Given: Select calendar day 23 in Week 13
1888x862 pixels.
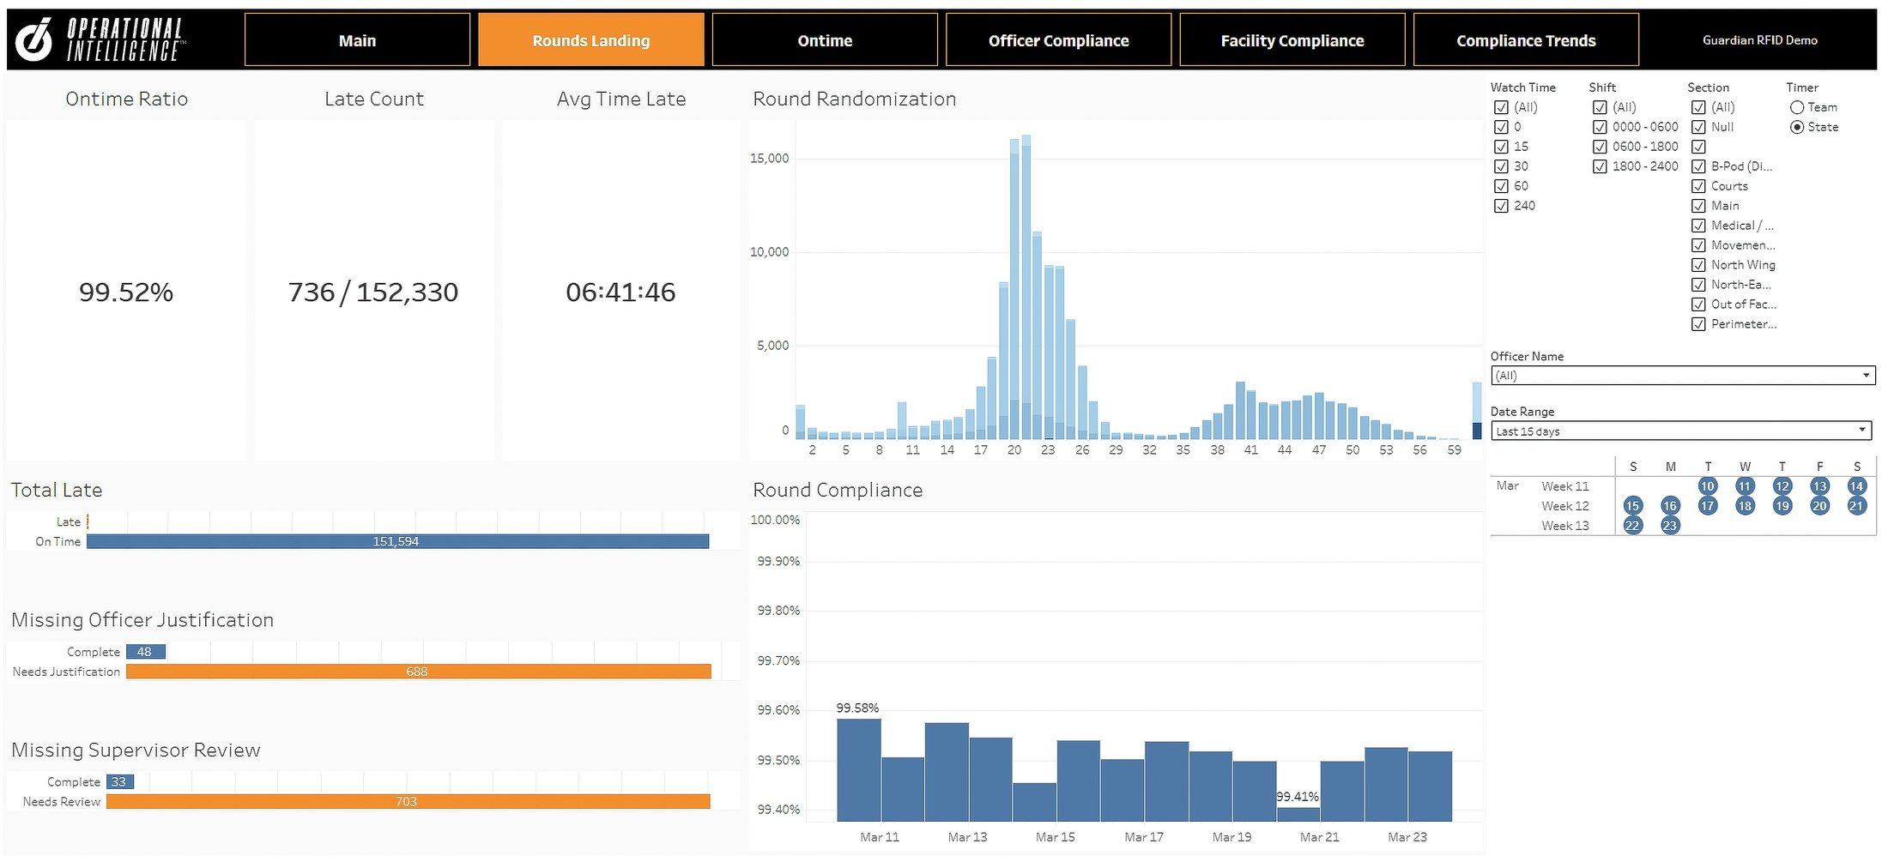Looking at the screenshot, I should tap(1669, 526).
